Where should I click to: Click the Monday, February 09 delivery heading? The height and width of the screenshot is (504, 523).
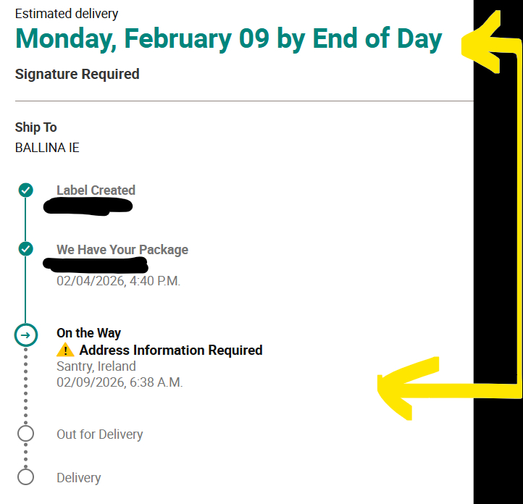pos(228,38)
